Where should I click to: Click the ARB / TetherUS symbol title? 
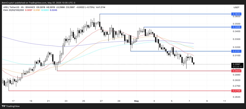pos(11,7)
